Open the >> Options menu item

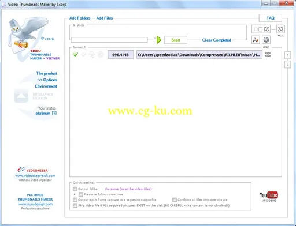[47, 80]
